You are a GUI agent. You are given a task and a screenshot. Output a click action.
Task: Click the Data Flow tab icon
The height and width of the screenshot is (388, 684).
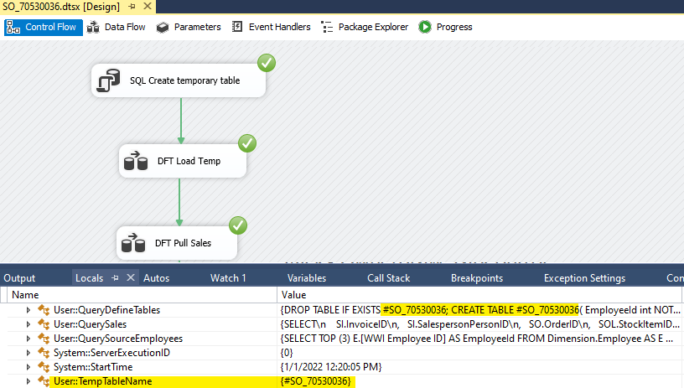pyautogui.click(x=93, y=27)
